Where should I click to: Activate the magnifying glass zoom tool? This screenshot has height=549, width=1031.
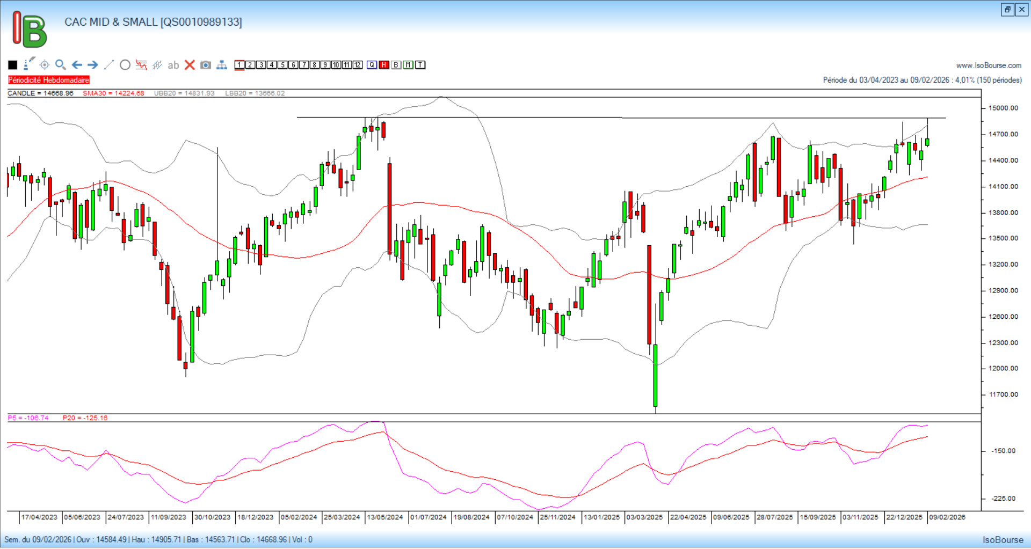61,65
